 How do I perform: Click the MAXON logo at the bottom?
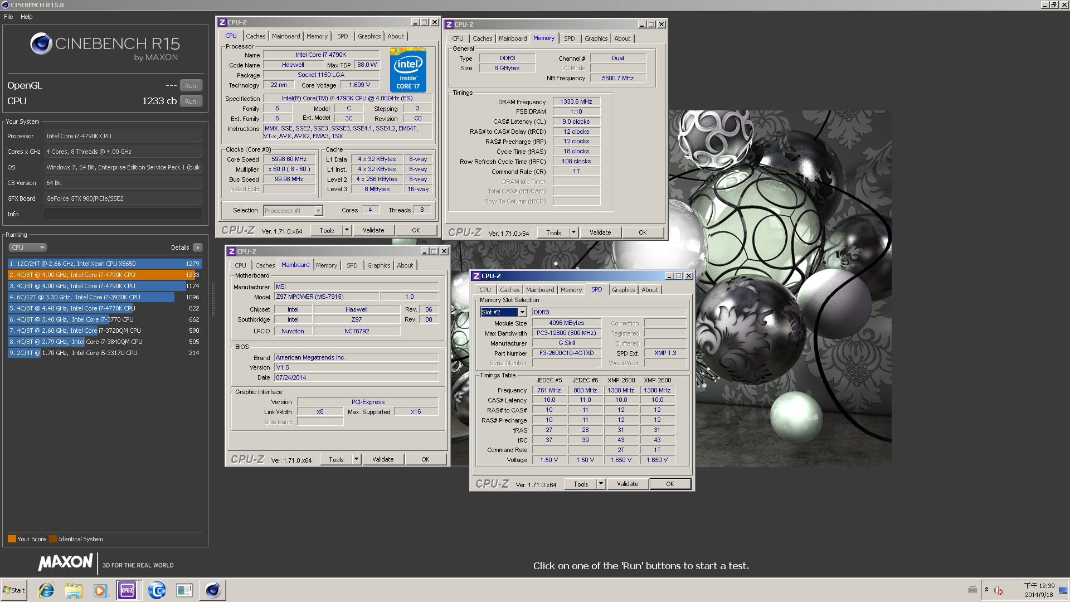click(66, 562)
